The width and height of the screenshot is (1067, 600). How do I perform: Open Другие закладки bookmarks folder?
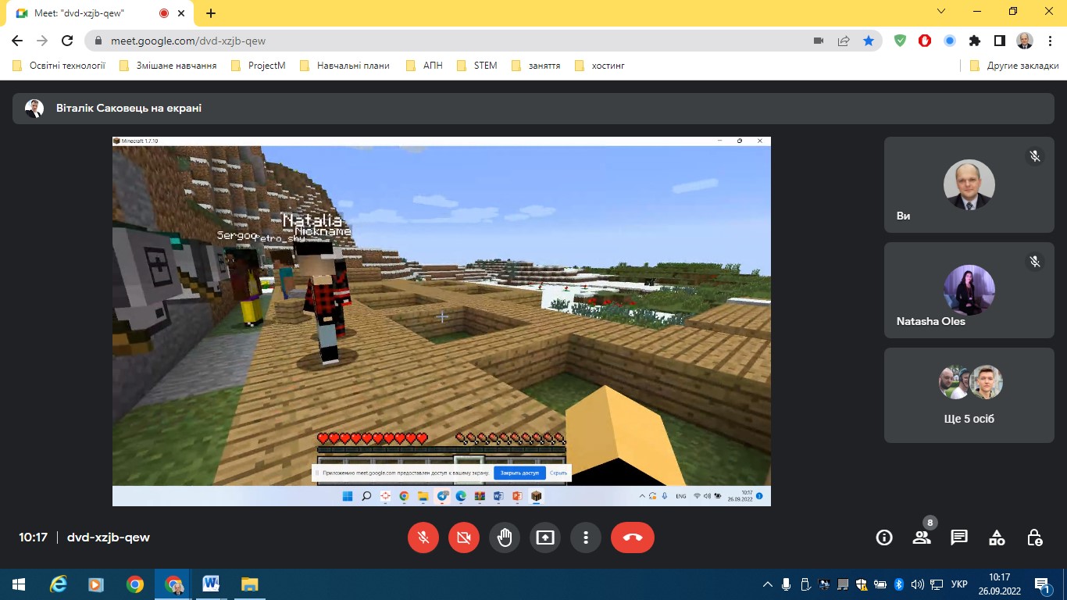click(x=1014, y=66)
